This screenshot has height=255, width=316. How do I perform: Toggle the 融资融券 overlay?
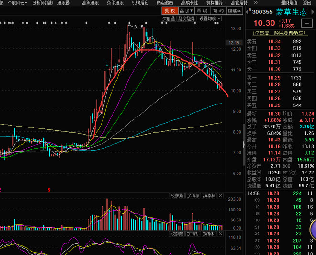(186, 19)
